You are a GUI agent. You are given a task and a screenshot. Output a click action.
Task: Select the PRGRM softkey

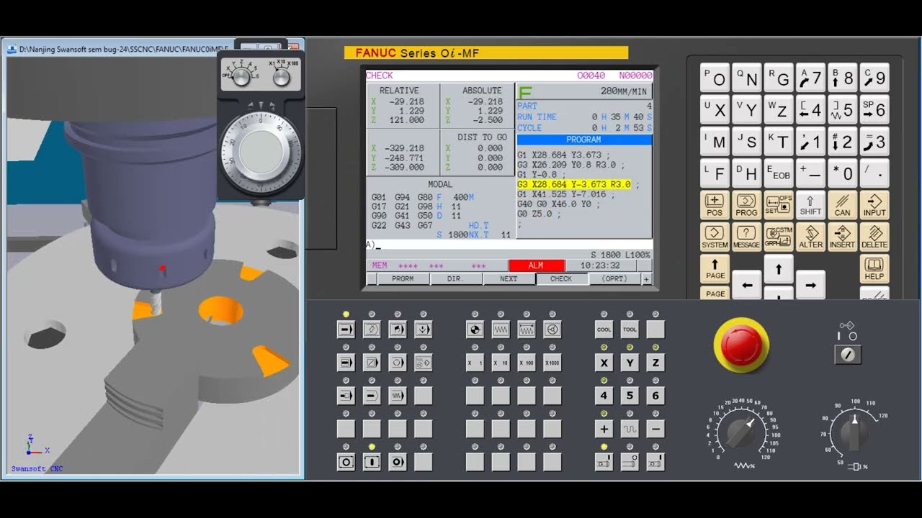403,279
